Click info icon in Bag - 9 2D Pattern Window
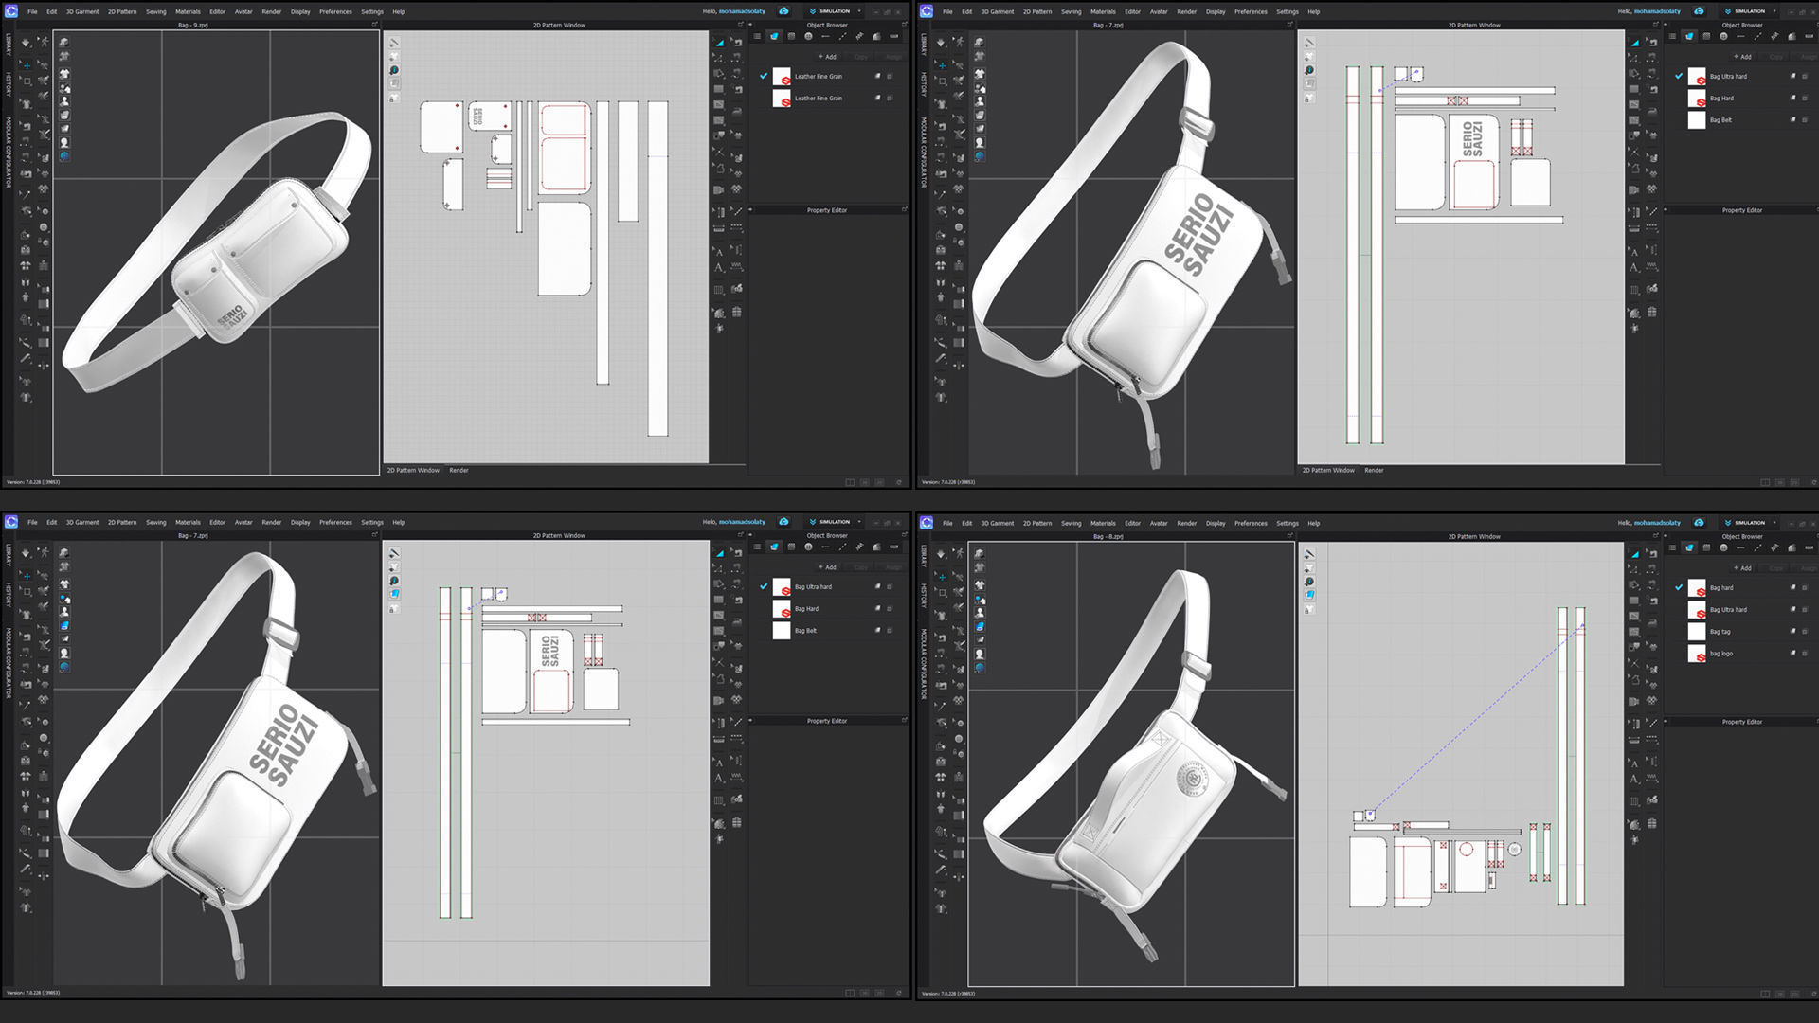This screenshot has height=1023, width=1819. tap(394, 70)
